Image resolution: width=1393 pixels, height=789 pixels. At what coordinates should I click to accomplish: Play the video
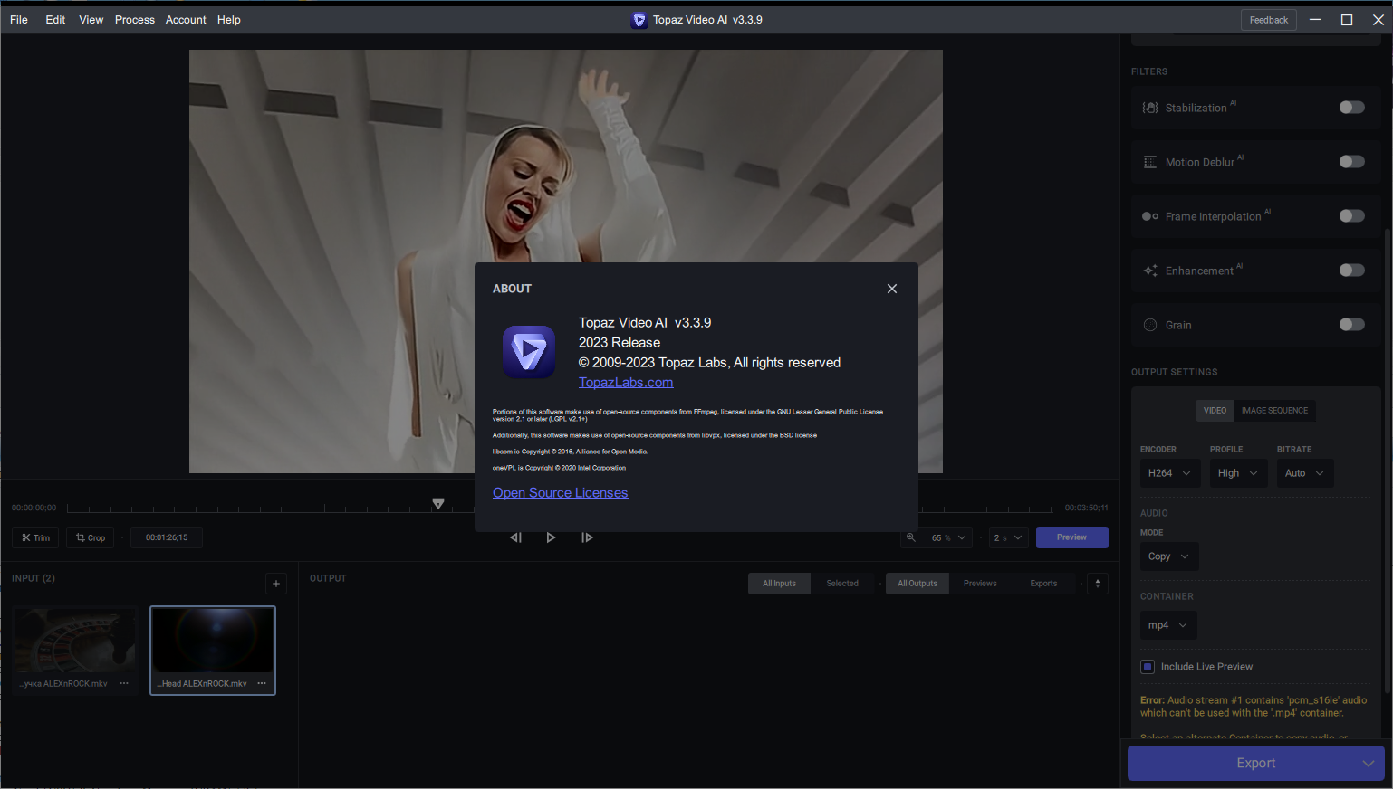pyautogui.click(x=551, y=537)
